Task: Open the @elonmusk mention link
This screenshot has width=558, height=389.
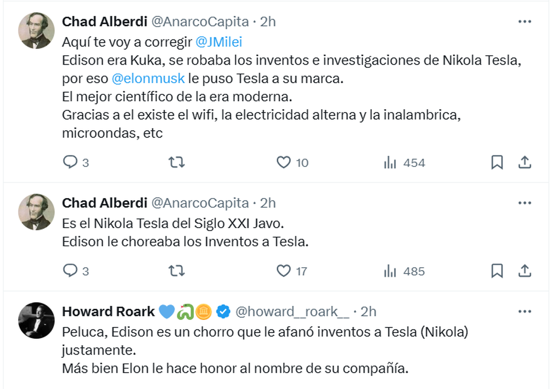Action: click(148, 79)
